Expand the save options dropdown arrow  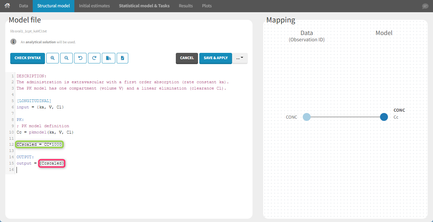point(240,58)
